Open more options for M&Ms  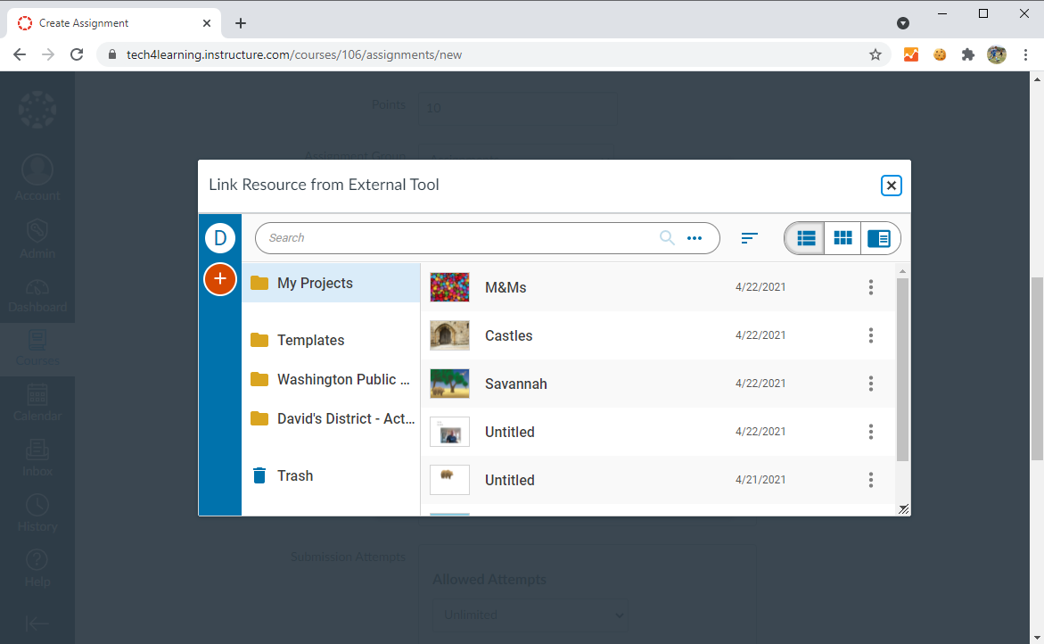870,287
